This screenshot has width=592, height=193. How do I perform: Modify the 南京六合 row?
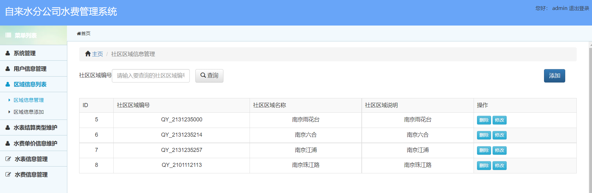pyautogui.click(x=499, y=135)
